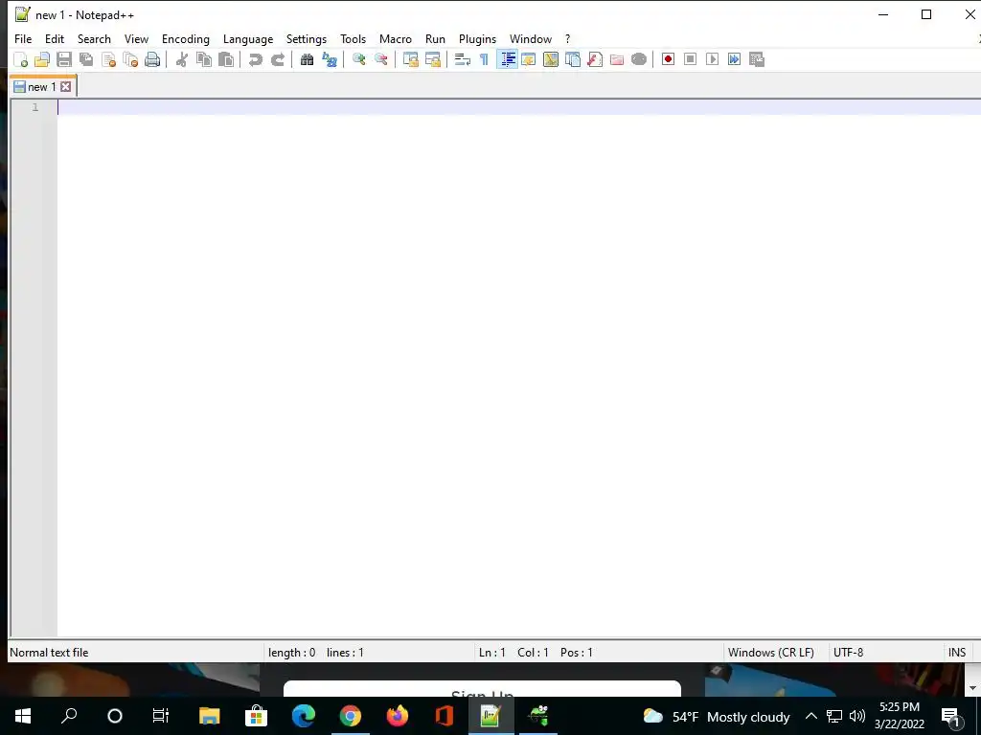The image size is (981, 735).
Task: Click "Ln : 1 Col : 1 Pos : 1" status
Action: [x=536, y=653]
